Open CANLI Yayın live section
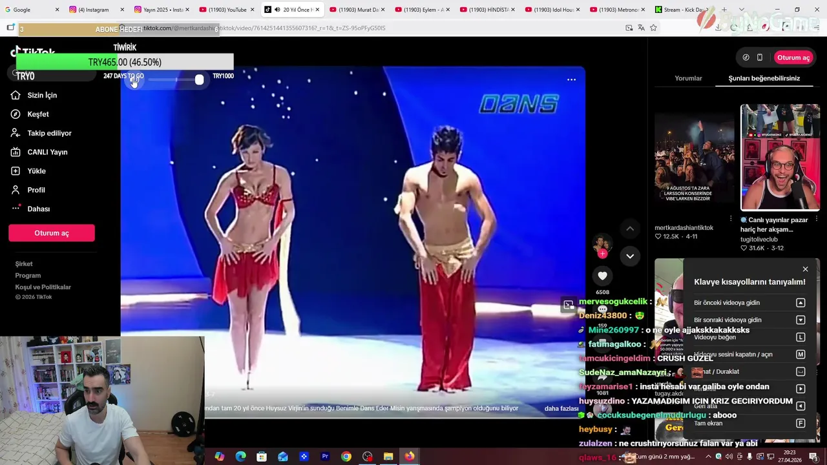The height and width of the screenshot is (465, 827). pyautogui.click(x=47, y=152)
